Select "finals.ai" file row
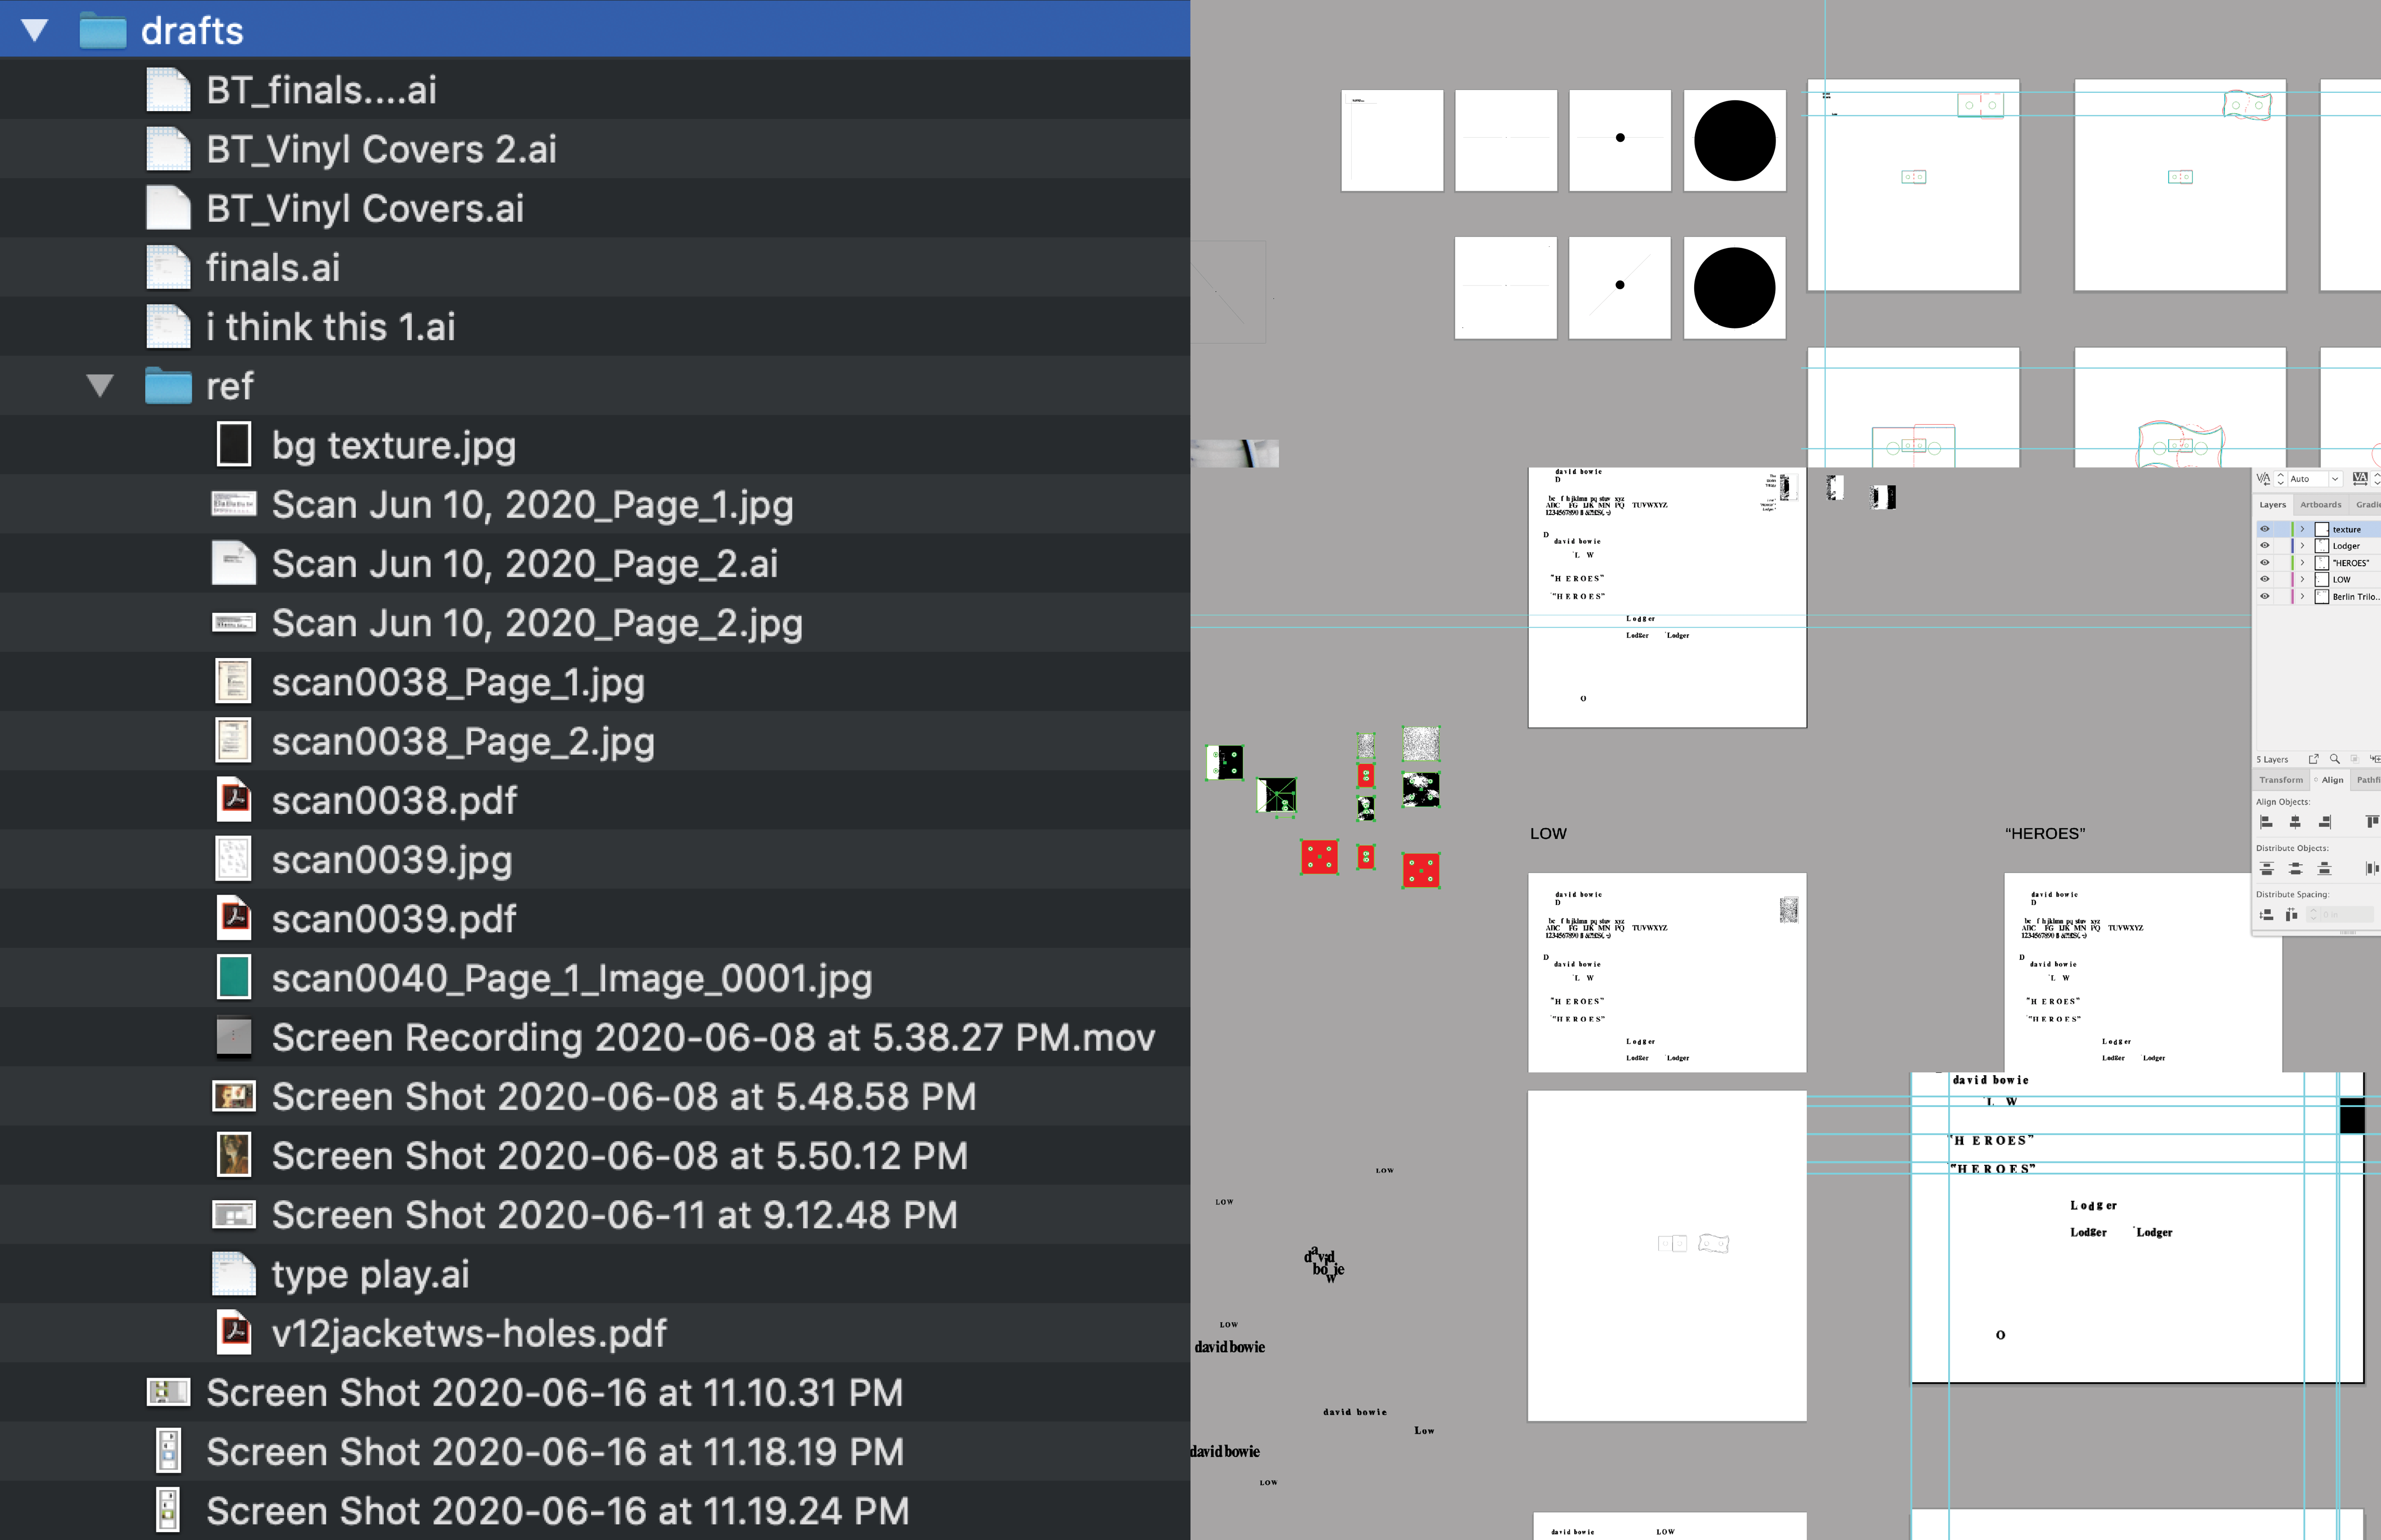Image resolution: width=2381 pixels, height=1540 pixels. tap(595, 267)
